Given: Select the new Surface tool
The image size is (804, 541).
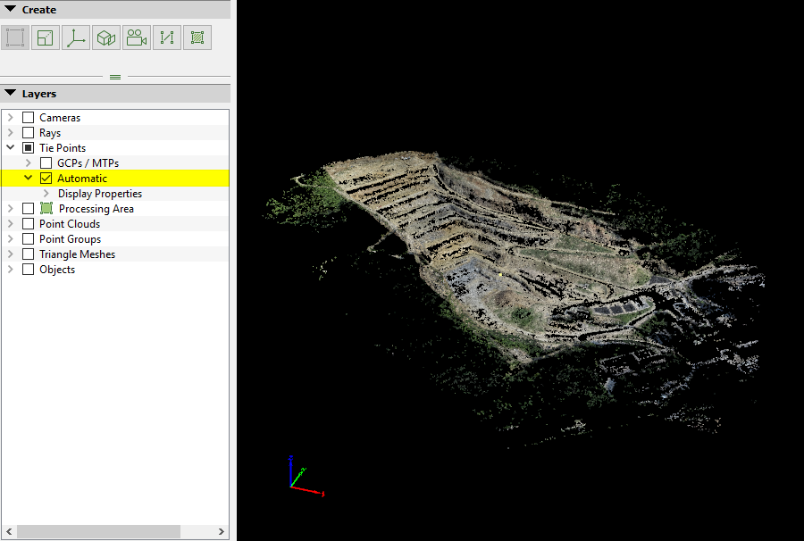Looking at the screenshot, I should [197, 37].
